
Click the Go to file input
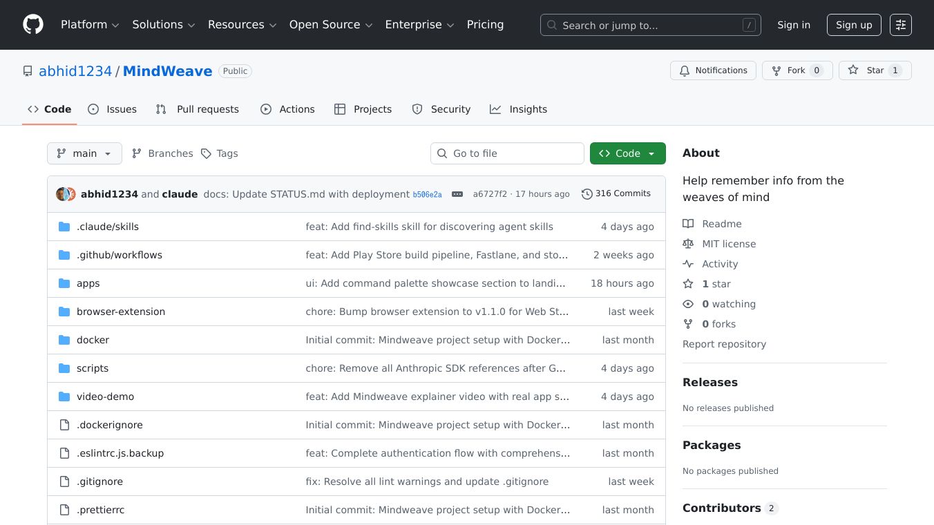click(x=507, y=153)
